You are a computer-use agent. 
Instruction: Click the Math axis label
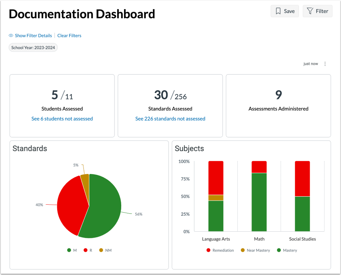[259, 239]
